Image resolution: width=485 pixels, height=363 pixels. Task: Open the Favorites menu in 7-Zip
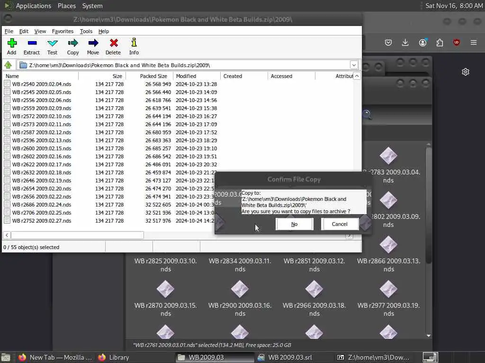pos(63,31)
